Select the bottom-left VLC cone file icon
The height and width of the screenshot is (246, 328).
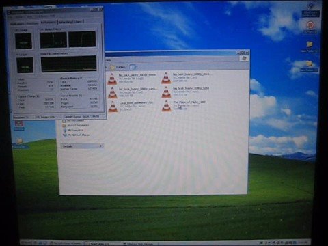point(113,107)
